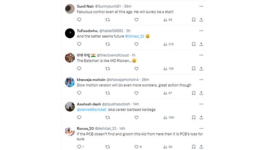This screenshot has width=267, height=150.
Task: Reply to Sunil Nair's tweet
Action: (79, 20)
